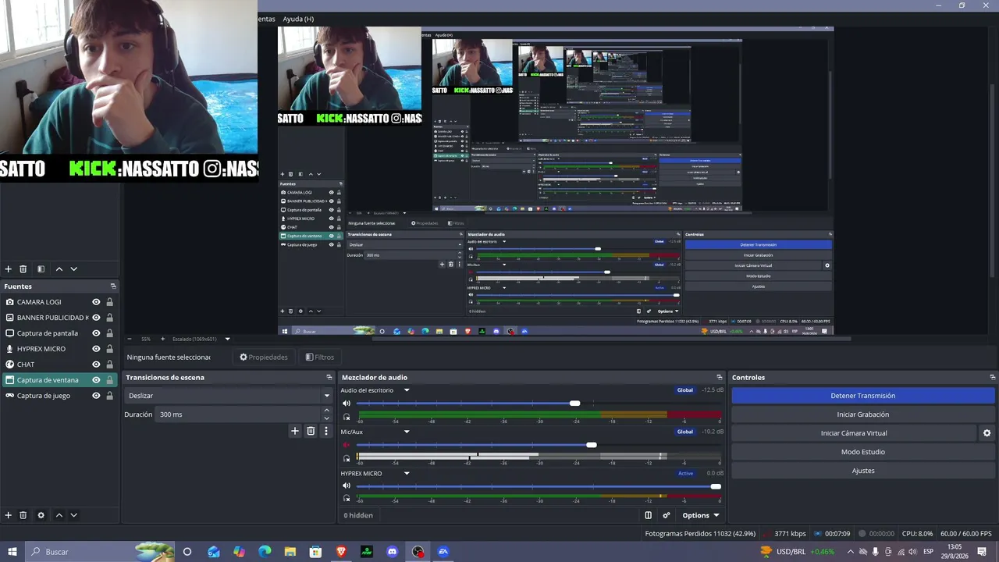Delete the selected scene with the upper trash icon
Image resolution: width=999 pixels, height=562 pixels.
pos(23,269)
